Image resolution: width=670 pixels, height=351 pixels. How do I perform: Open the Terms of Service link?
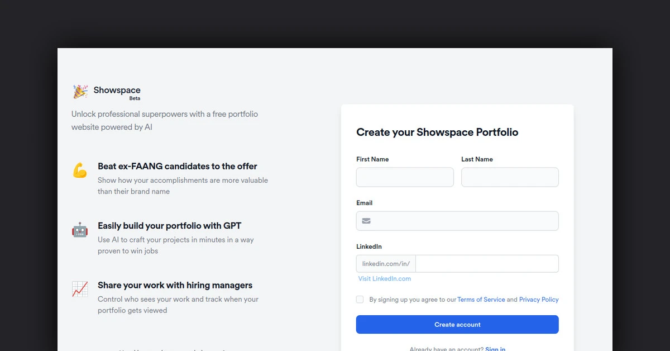click(x=481, y=299)
